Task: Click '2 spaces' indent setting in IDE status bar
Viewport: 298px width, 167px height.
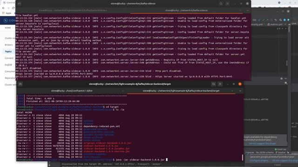Action: (x=250, y=153)
